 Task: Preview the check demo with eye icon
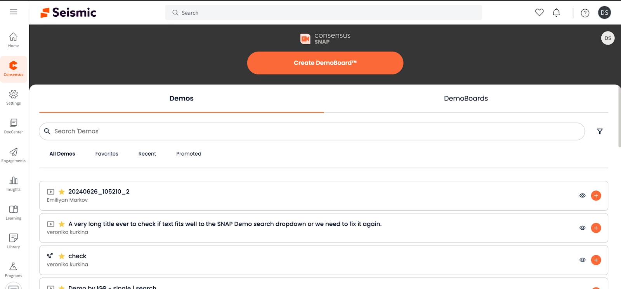coord(583,260)
